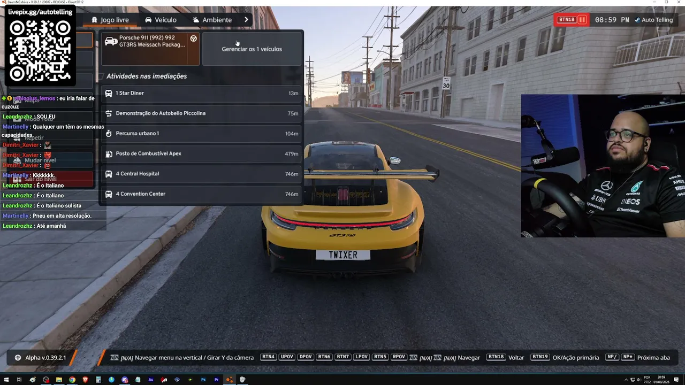
Task: Click the bus icon beside 4 Central Hospital
Action: [109, 174]
